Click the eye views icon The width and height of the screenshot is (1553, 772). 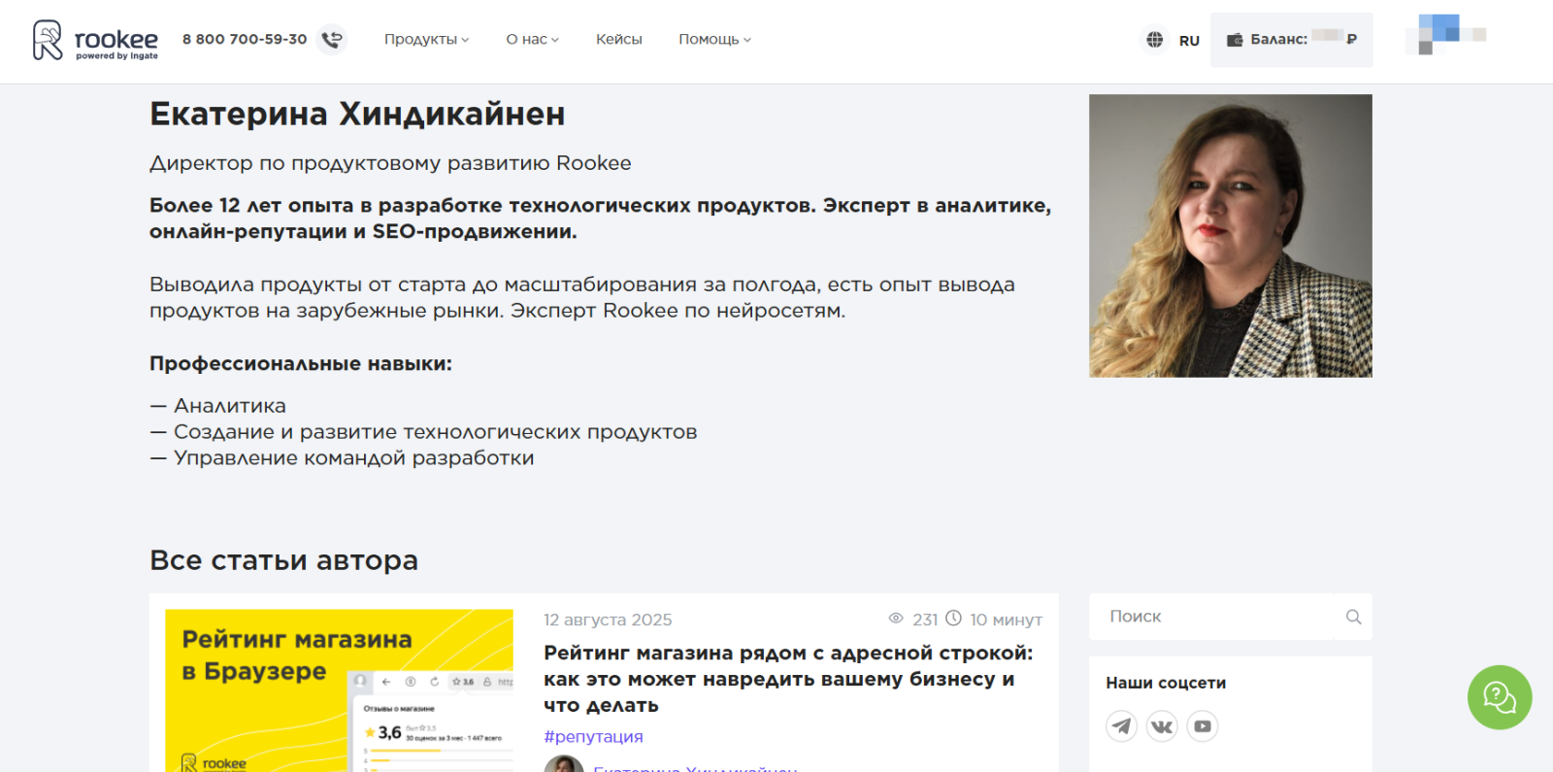(896, 619)
